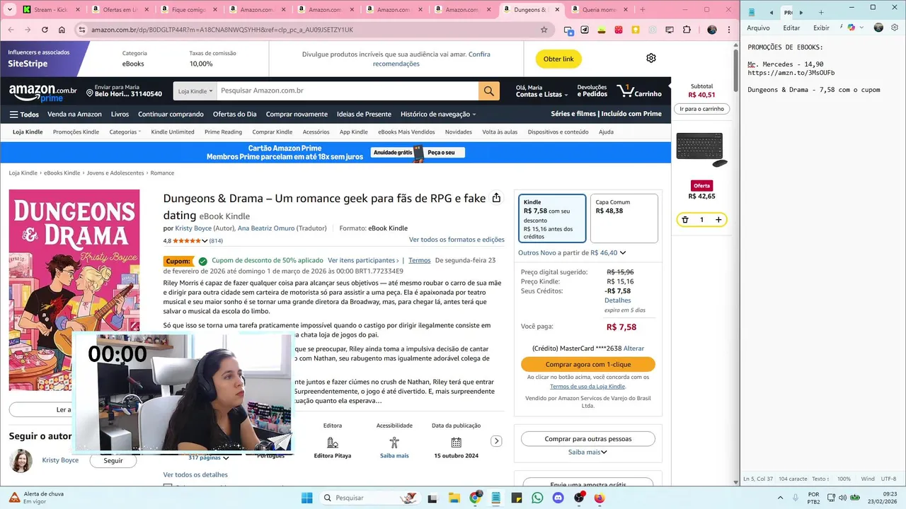This screenshot has height=509, width=906.
Task: Open the Chrome extensions puzzle icon
Action: tap(687, 30)
